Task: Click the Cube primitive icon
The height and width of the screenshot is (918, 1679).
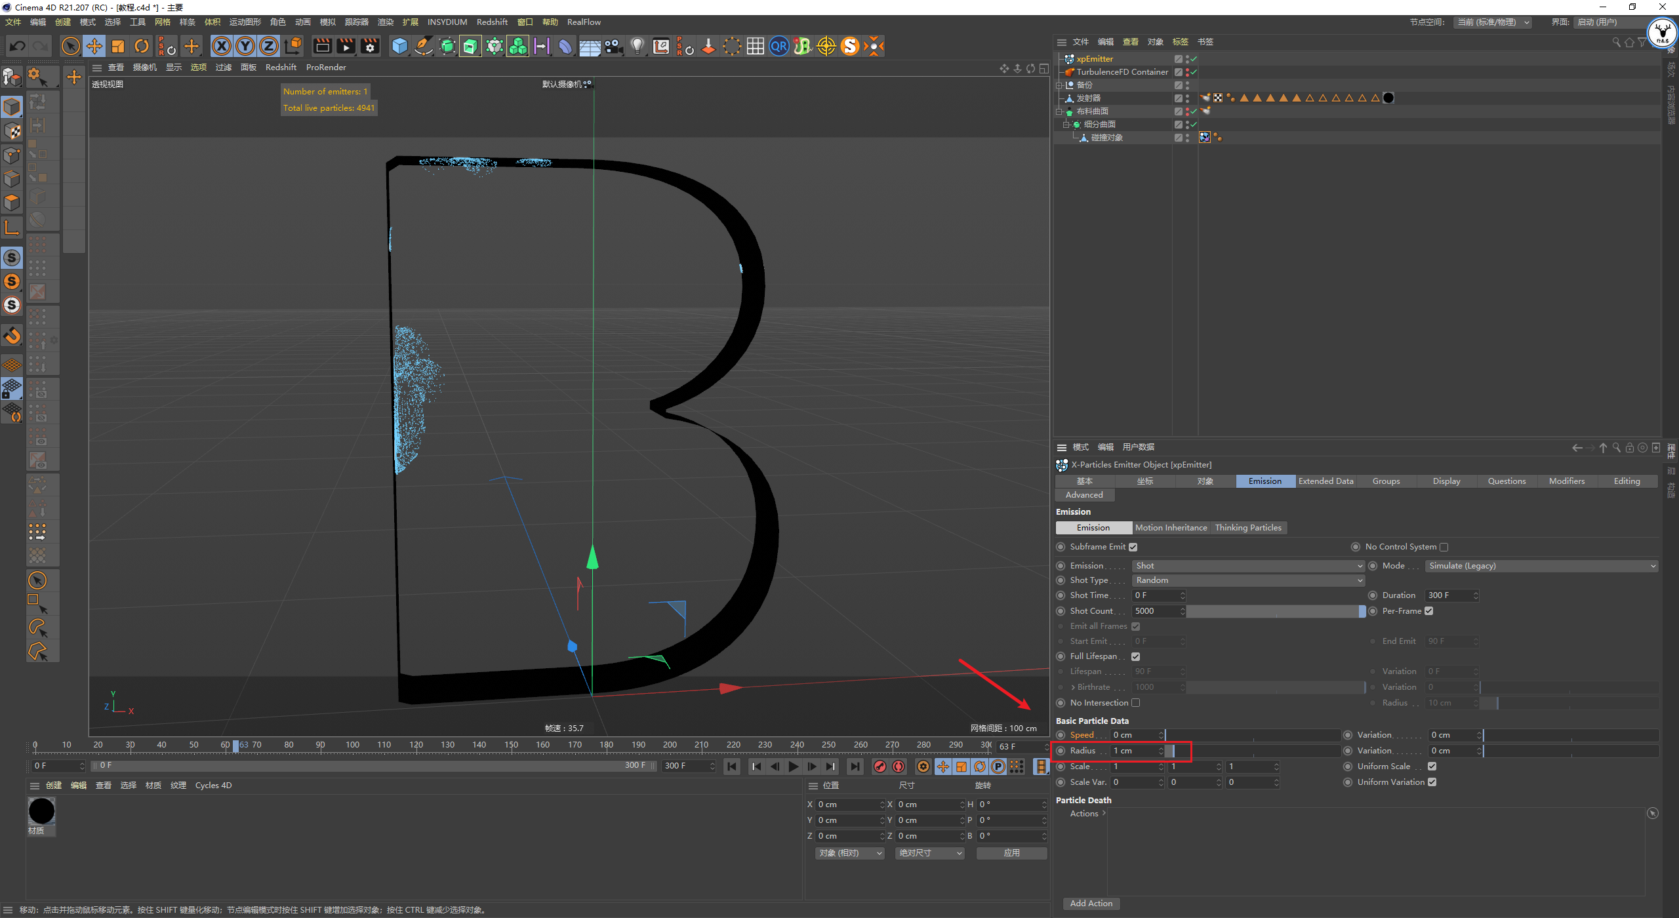Action: click(x=399, y=46)
